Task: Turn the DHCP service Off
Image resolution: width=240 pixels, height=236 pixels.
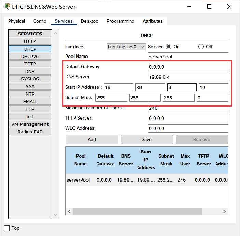Action: click(x=201, y=47)
